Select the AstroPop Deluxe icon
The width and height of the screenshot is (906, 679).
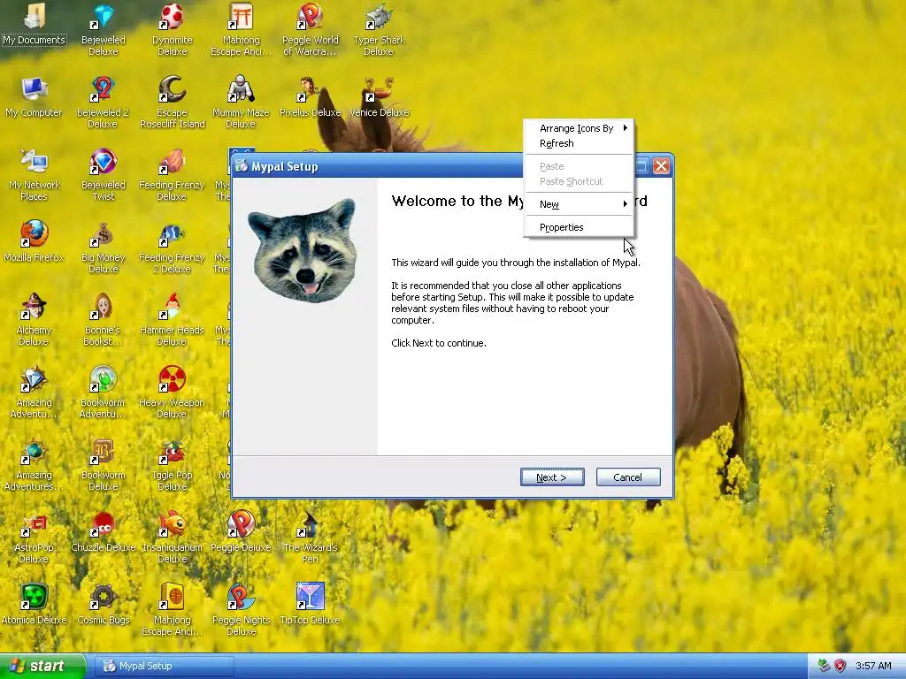click(x=35, y=538)
